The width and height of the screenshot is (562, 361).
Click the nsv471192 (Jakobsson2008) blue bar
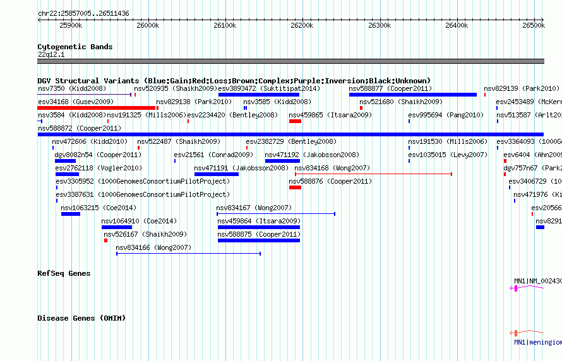282,161
